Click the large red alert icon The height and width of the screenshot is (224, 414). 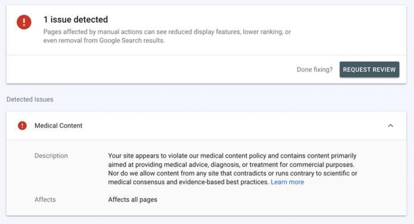[x=24, y=22]
